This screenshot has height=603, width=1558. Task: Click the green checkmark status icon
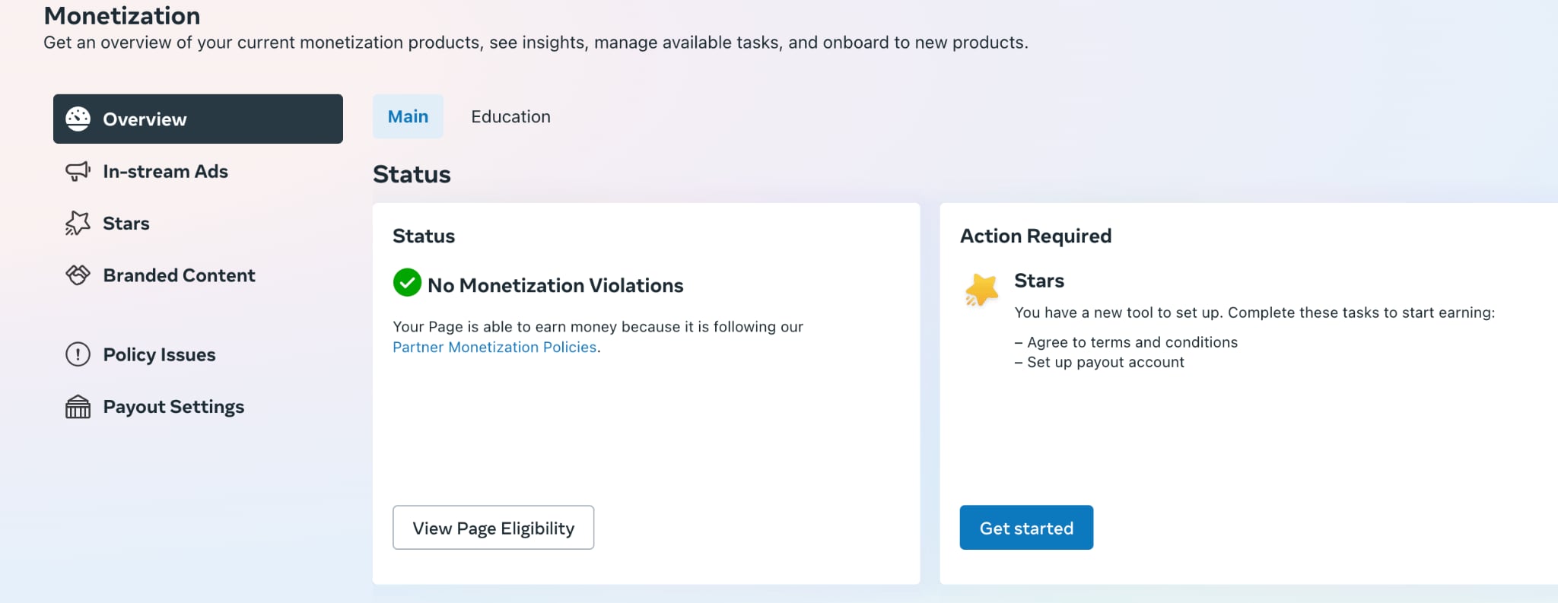[x=407, y=282]
